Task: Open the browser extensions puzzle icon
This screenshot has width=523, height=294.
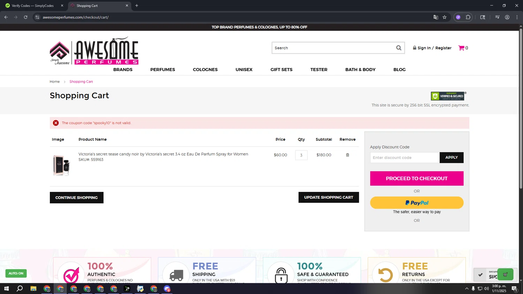Action: point(468,17)
